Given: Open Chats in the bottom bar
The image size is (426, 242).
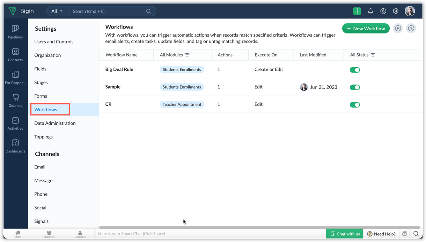Looking at the screenshot, I should pos(18,234).
